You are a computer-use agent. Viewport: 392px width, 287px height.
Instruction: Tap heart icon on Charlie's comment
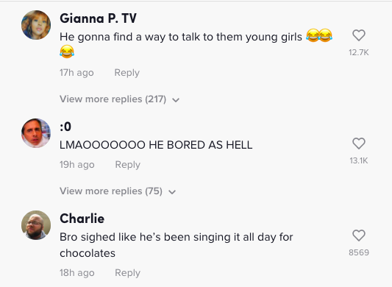click(359, 235)
